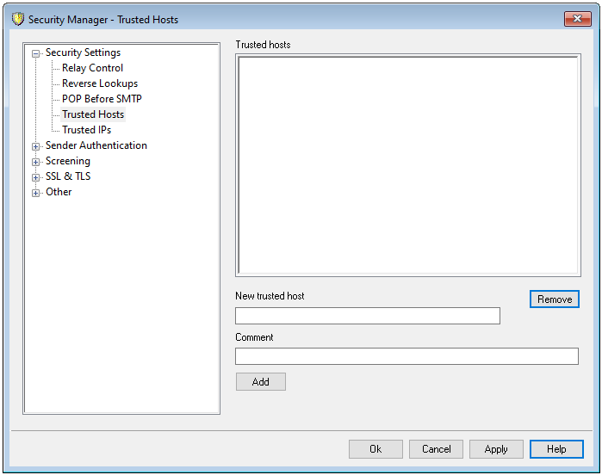Confirm settings with the Ok button
The width and height of the screenshot is (602, 475).
click(375, 449)
